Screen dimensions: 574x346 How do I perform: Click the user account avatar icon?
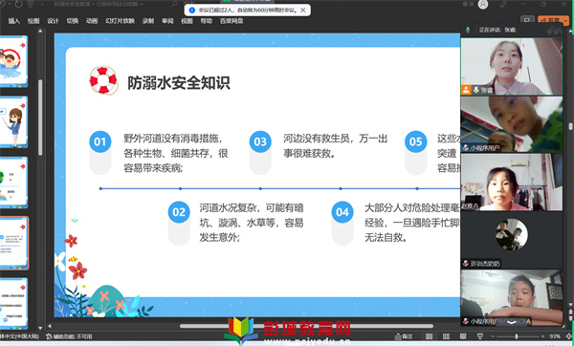483,5
